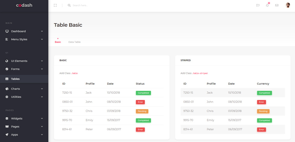Expand the Apps chevron
Viewport: 295px width, 142px height.
[x=42, y=135]
